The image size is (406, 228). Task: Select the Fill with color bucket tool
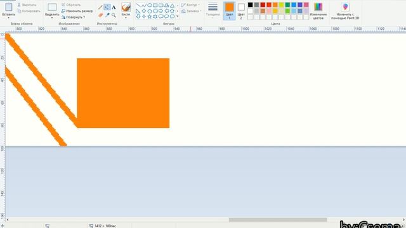click(x=107, y=7)
